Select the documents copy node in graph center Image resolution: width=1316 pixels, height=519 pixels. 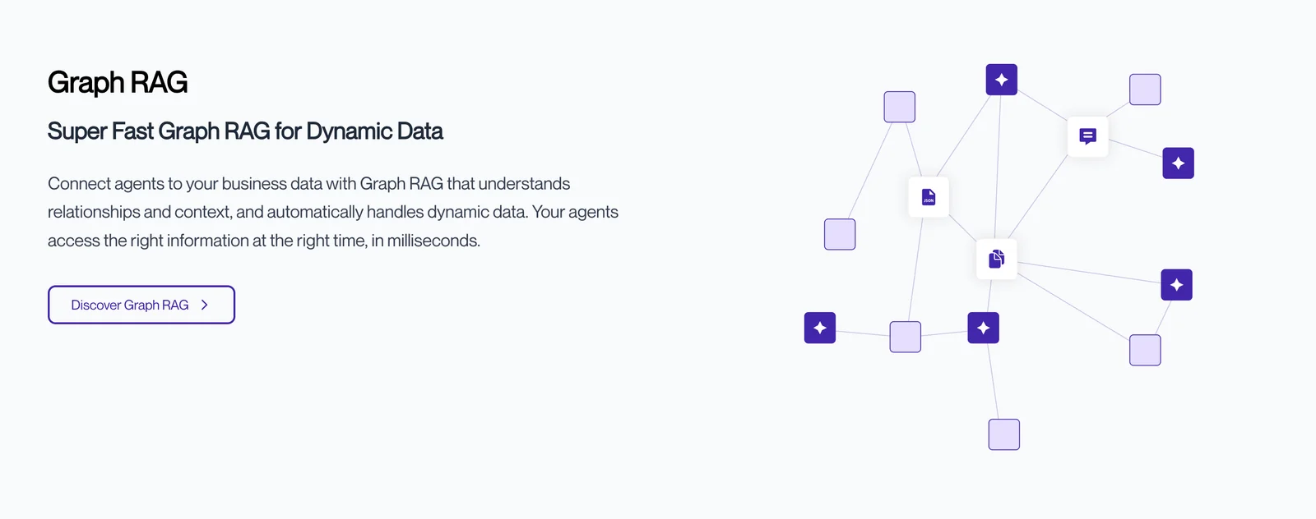997,259
